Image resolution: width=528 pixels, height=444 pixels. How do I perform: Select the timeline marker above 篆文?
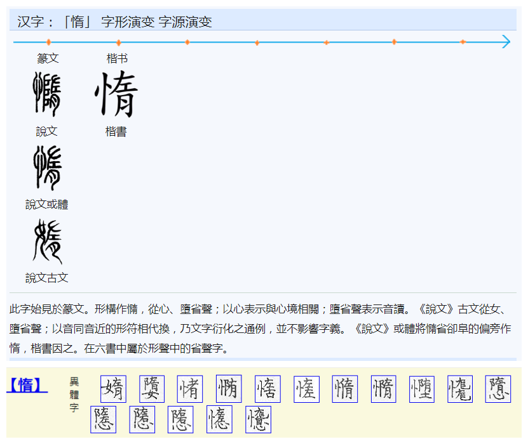pos(48,42)
